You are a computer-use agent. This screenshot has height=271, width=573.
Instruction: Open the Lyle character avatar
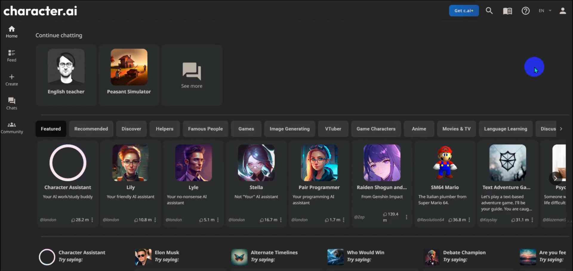[193, 163]
